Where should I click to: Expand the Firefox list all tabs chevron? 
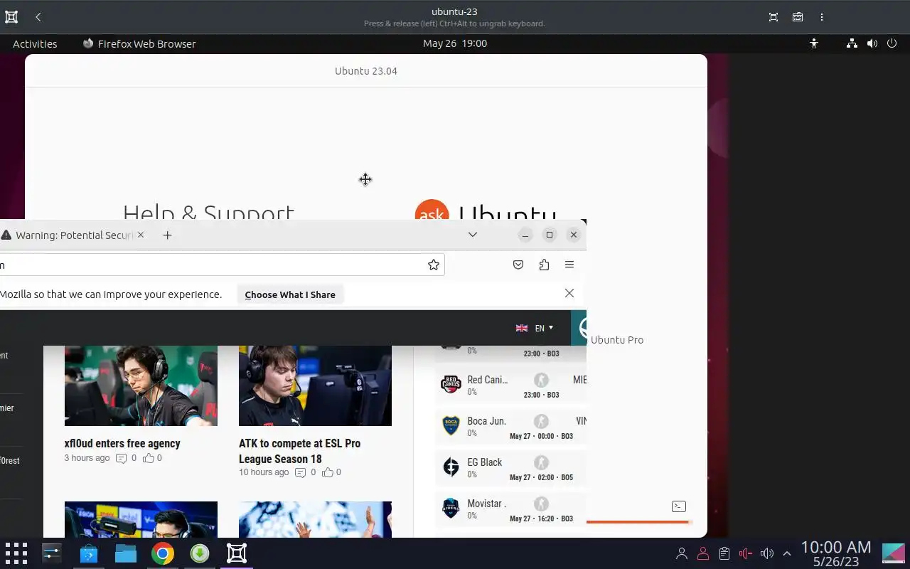pyautogui.click(x=473, y=235)
